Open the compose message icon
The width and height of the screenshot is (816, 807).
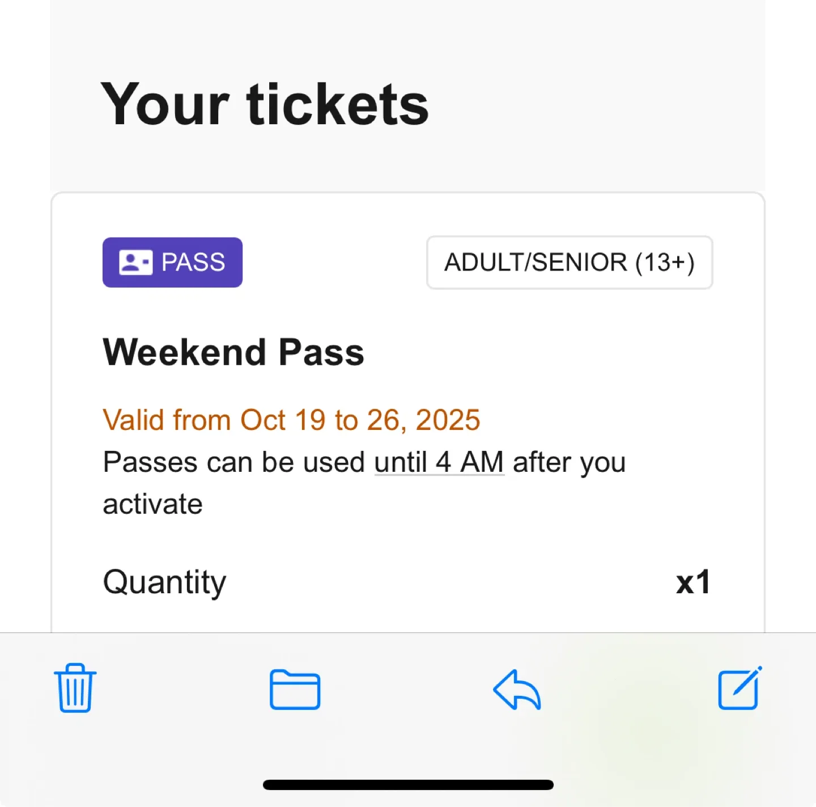tap(738, 690)
